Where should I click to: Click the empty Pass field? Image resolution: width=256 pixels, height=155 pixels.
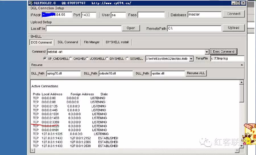[x=151, y=15]
